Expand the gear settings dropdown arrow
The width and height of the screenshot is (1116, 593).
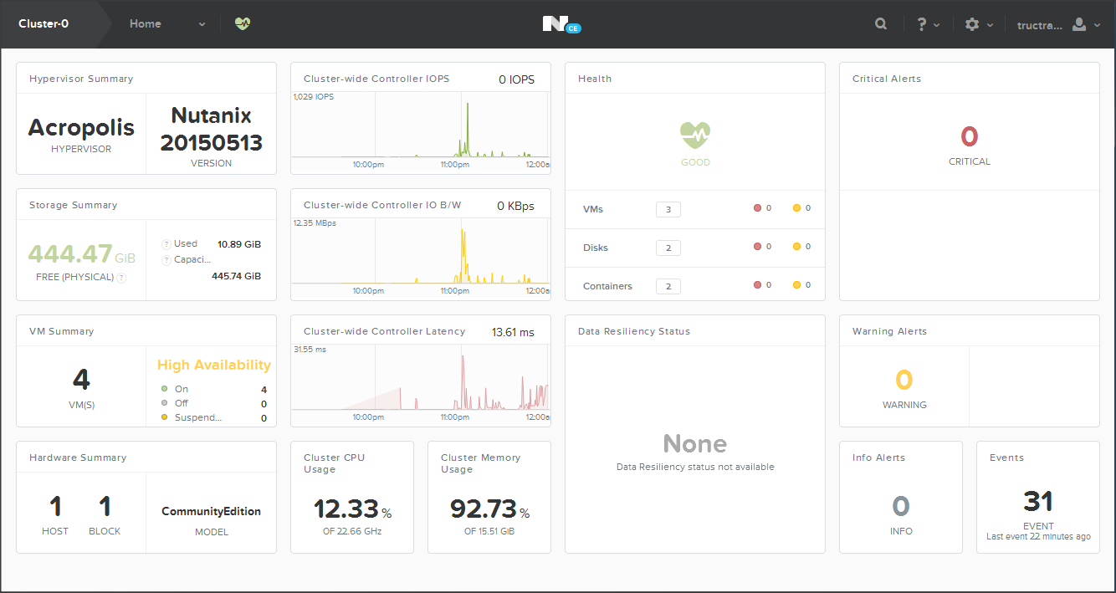[991, 25]
